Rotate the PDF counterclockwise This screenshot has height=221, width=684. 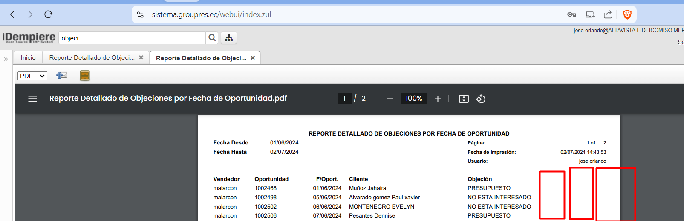tap(481, 99)
